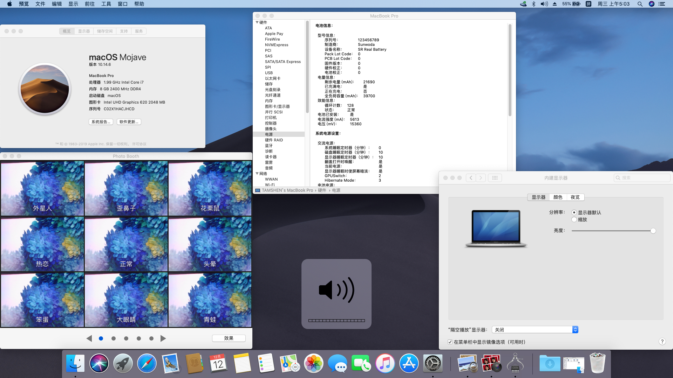Screen dimensions: 673x378
Task: Show next Photo Booth effects page
Action: click(x=163, y=338)
